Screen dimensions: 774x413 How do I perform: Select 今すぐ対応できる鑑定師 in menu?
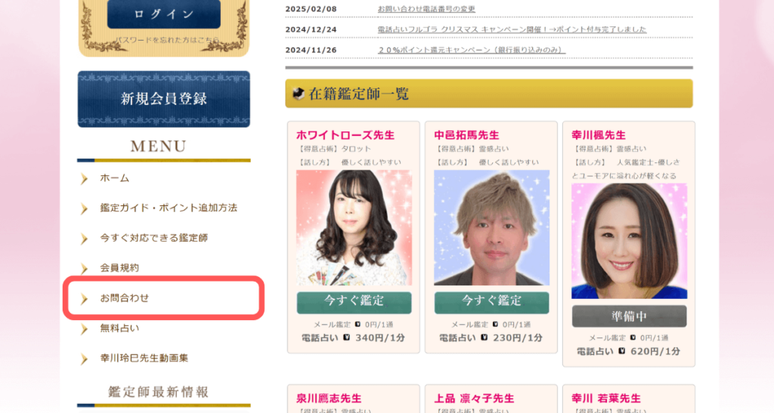click(x=153, y=238)
